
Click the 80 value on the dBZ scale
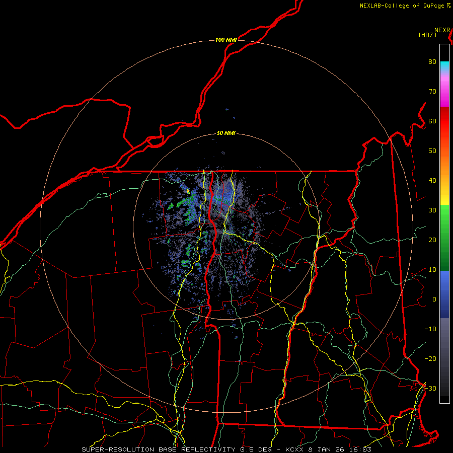point(432,62)
